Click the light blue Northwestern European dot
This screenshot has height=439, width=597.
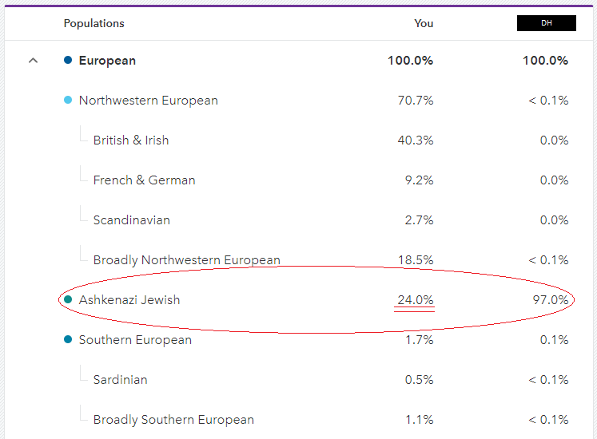[68, 101]
